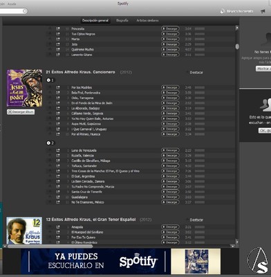Star track Tu Padre No Comprende, Murcia
This screenshot has width=271, height=277.
click(x=50, y=186)
